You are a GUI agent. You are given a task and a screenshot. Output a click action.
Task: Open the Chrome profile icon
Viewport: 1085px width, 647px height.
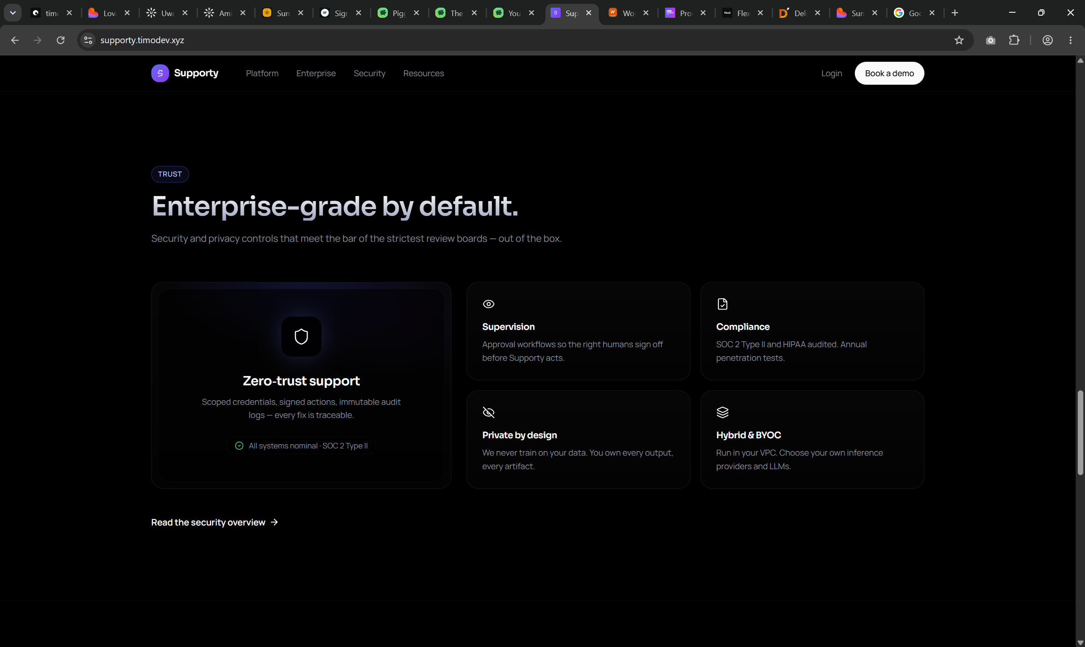1047,40
